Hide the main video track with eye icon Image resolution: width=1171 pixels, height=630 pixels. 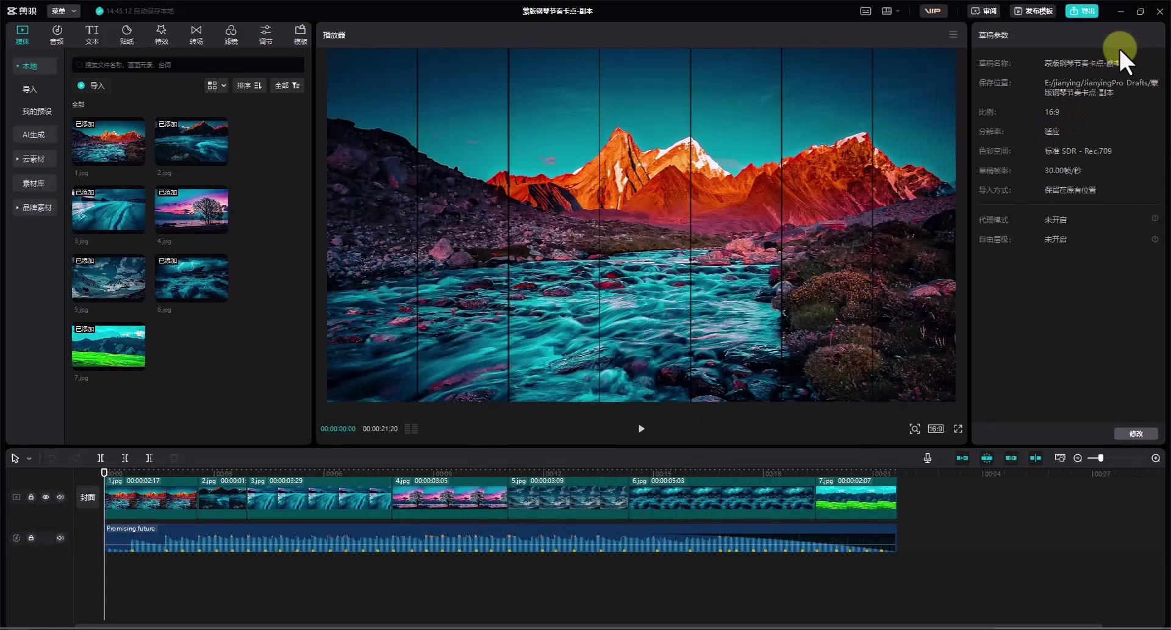(46, 497)
